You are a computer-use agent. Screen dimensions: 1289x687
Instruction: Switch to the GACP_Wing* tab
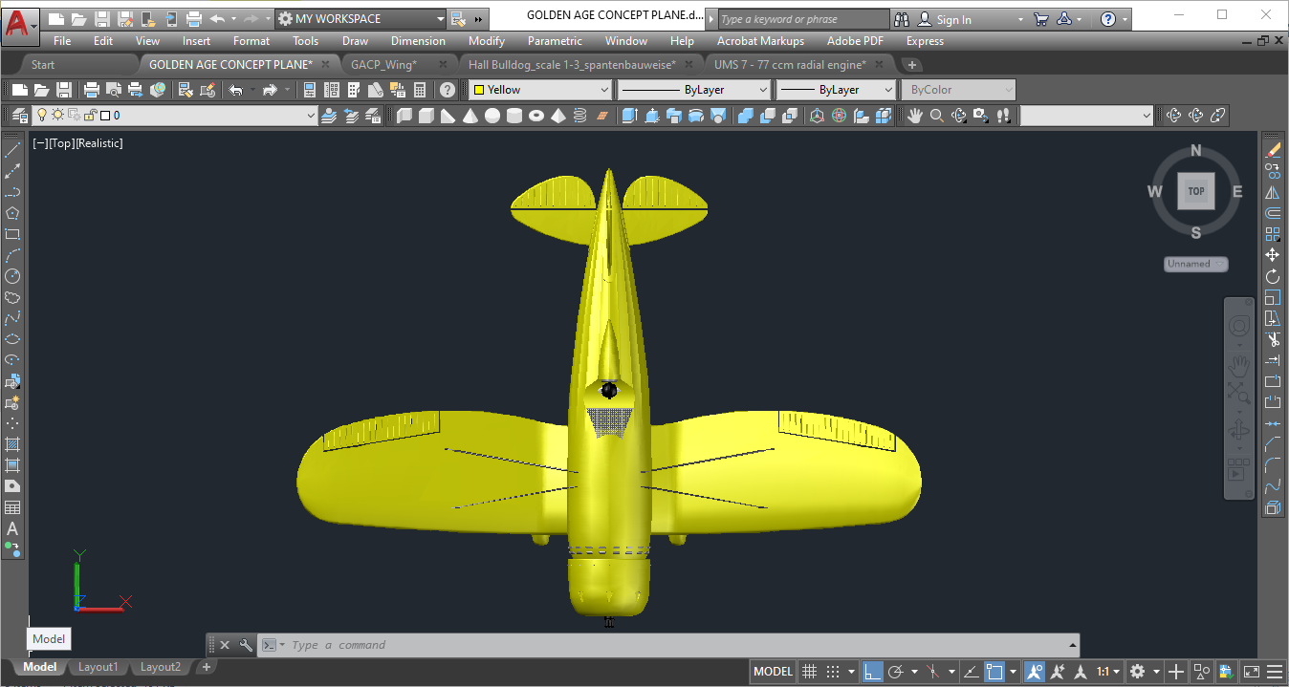(383, 65)
